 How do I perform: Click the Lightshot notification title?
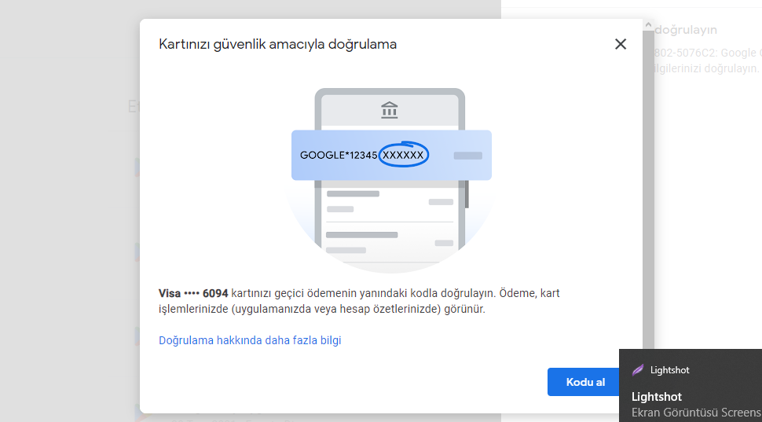pyautogui.click(x=657, y=396)
